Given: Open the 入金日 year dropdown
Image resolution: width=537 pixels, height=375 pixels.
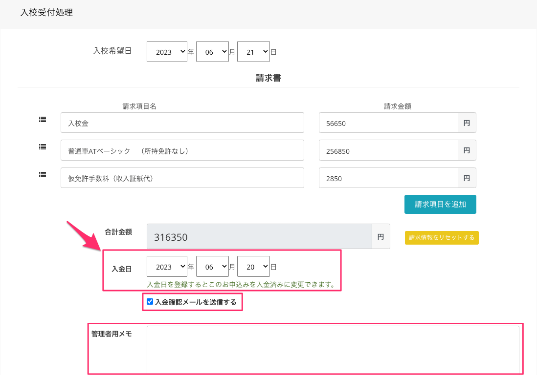Looking at the screenshot, I should pyautogui.click(x=167, y=267).
